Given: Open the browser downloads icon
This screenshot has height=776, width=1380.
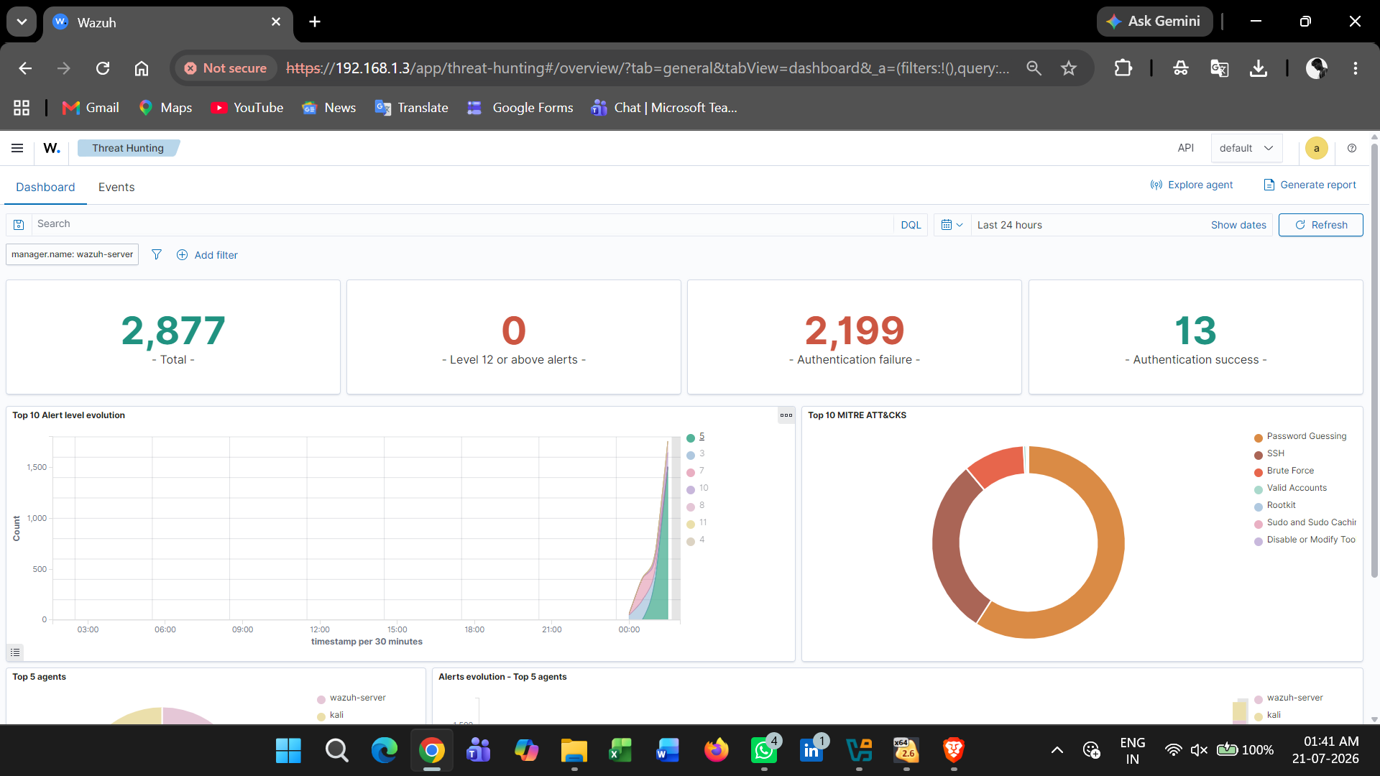Looking at the screenshot, I should click(1259, 68).
